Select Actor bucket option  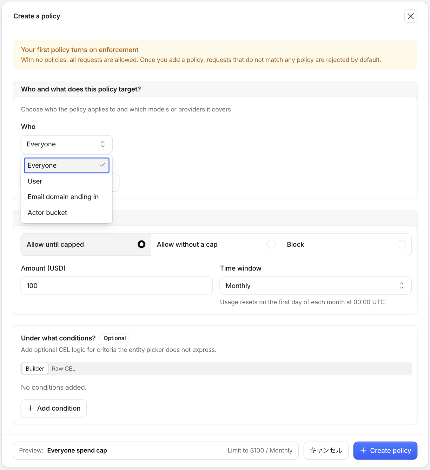(67, 213)
